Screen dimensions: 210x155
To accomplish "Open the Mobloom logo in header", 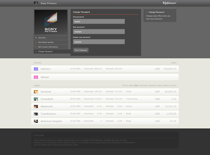I will tap(169, 3).
